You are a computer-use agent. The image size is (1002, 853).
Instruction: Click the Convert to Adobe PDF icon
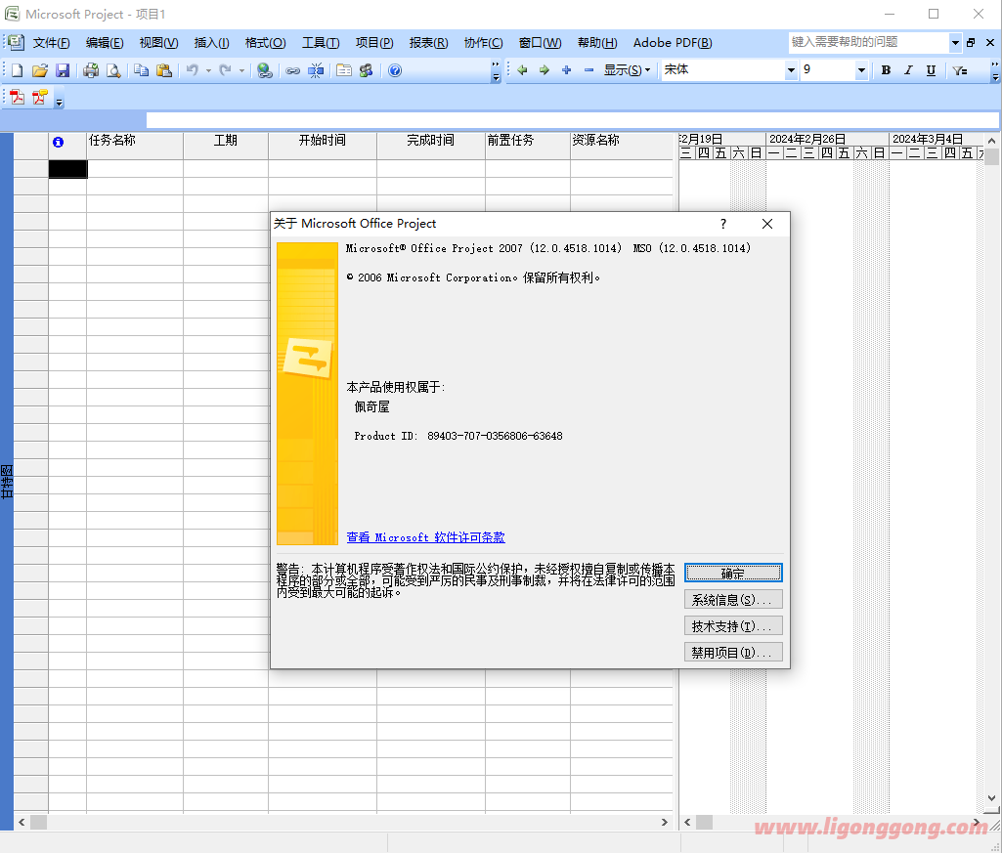pos(18,97)
